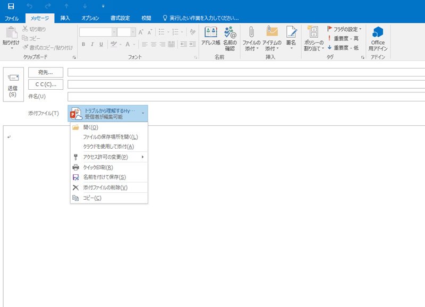Image resolution: width=425 pixels, height=307 pixels.
Task: Open the アドレス帳 address book
Action: click(210, 36)
